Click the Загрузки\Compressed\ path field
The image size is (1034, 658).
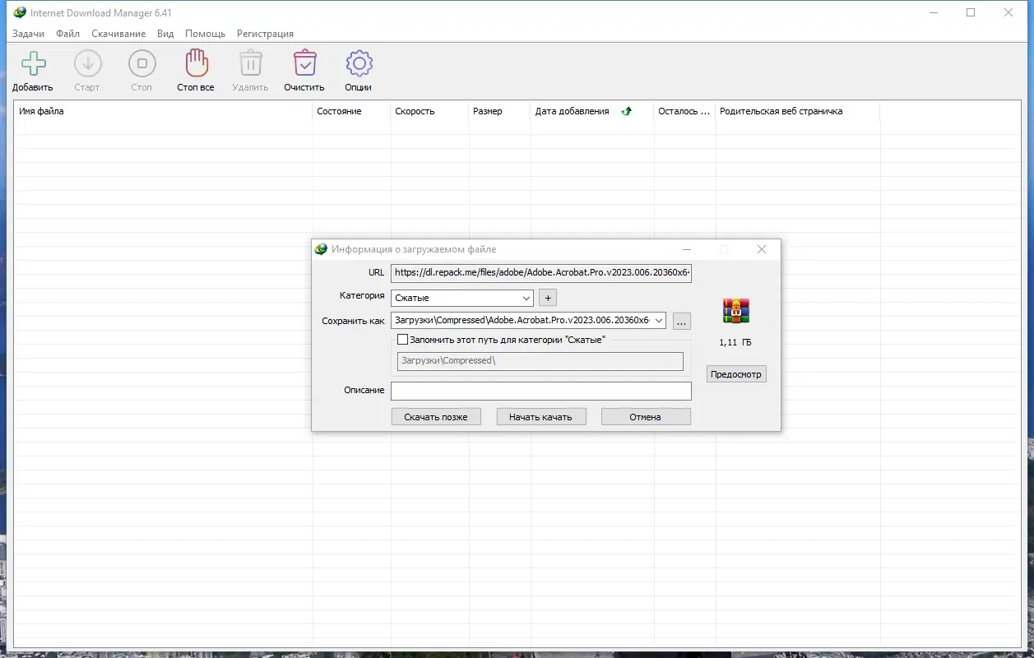pos(540,361)
